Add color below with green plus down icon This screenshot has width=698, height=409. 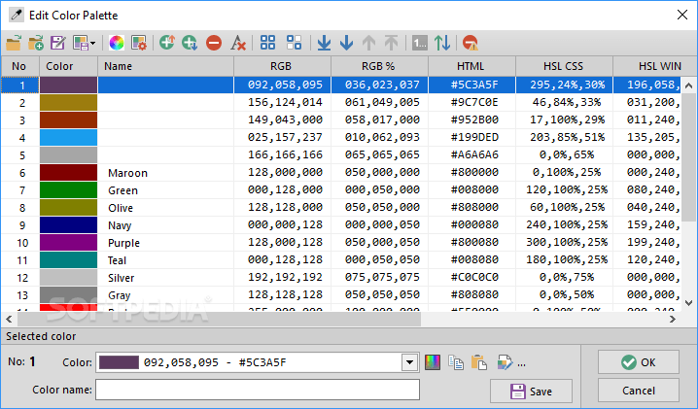pos(190,43)
